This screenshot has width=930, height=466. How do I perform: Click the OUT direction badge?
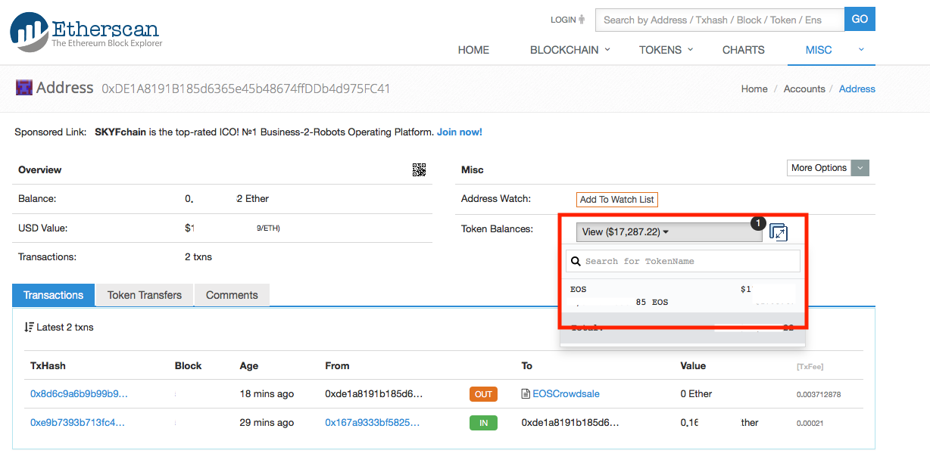[x=483, y=394]
